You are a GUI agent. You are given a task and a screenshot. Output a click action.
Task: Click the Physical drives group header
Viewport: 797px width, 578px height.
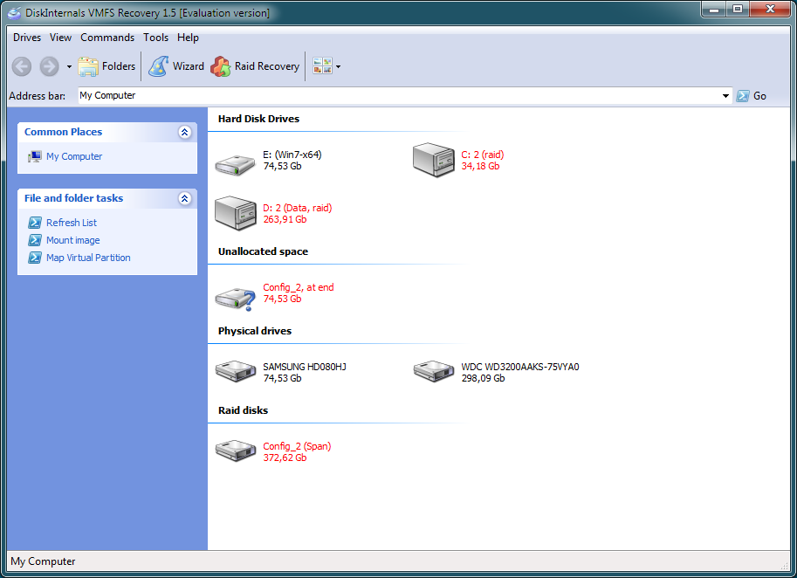(255, 331)
